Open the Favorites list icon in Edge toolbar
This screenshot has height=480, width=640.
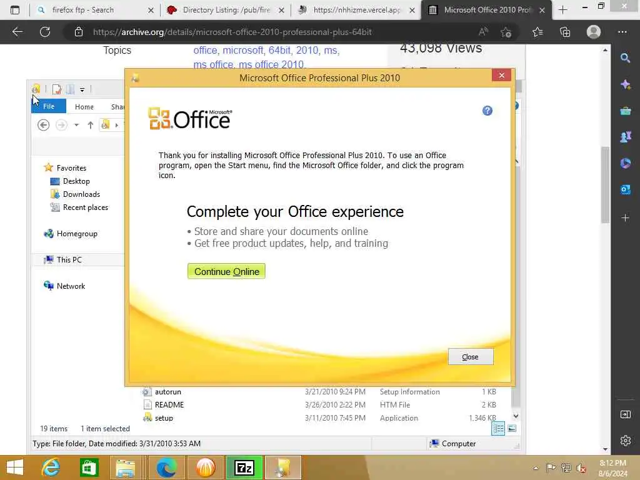(x=537, y=32)
